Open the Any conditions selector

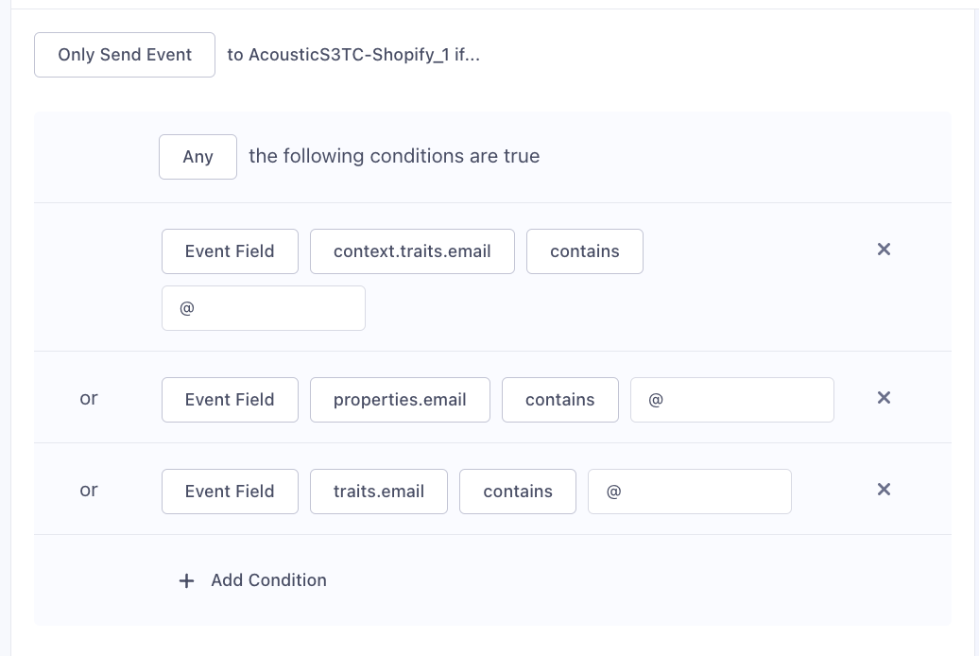(x=198, y=156)
